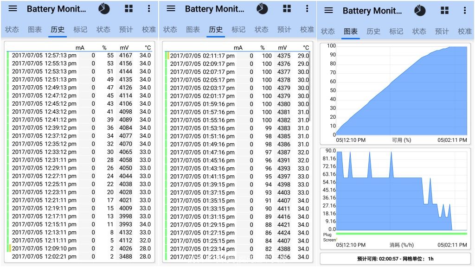Tap 可用 (%) axis label
Viewport: 475px width, 267px height.
click(401, 140)
